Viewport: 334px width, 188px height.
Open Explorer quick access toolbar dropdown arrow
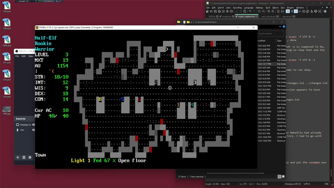point(191,22)
